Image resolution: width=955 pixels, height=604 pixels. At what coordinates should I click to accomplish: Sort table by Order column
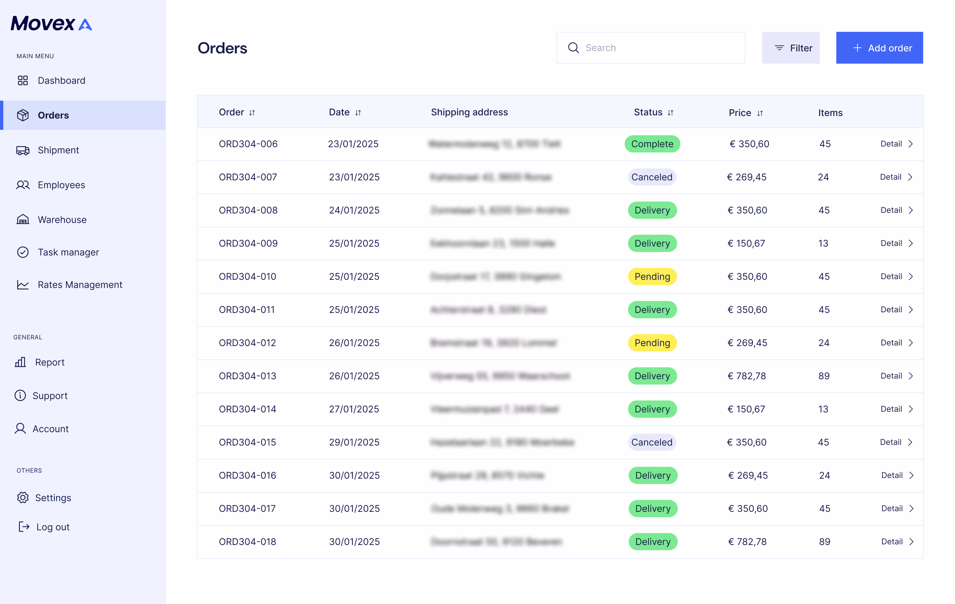[252, 113]
